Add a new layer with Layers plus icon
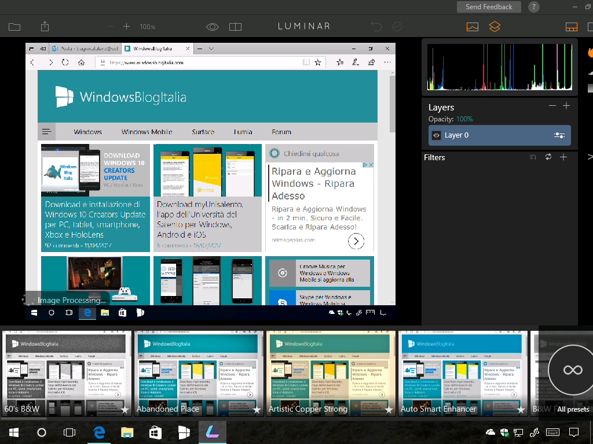 (566, 106)
